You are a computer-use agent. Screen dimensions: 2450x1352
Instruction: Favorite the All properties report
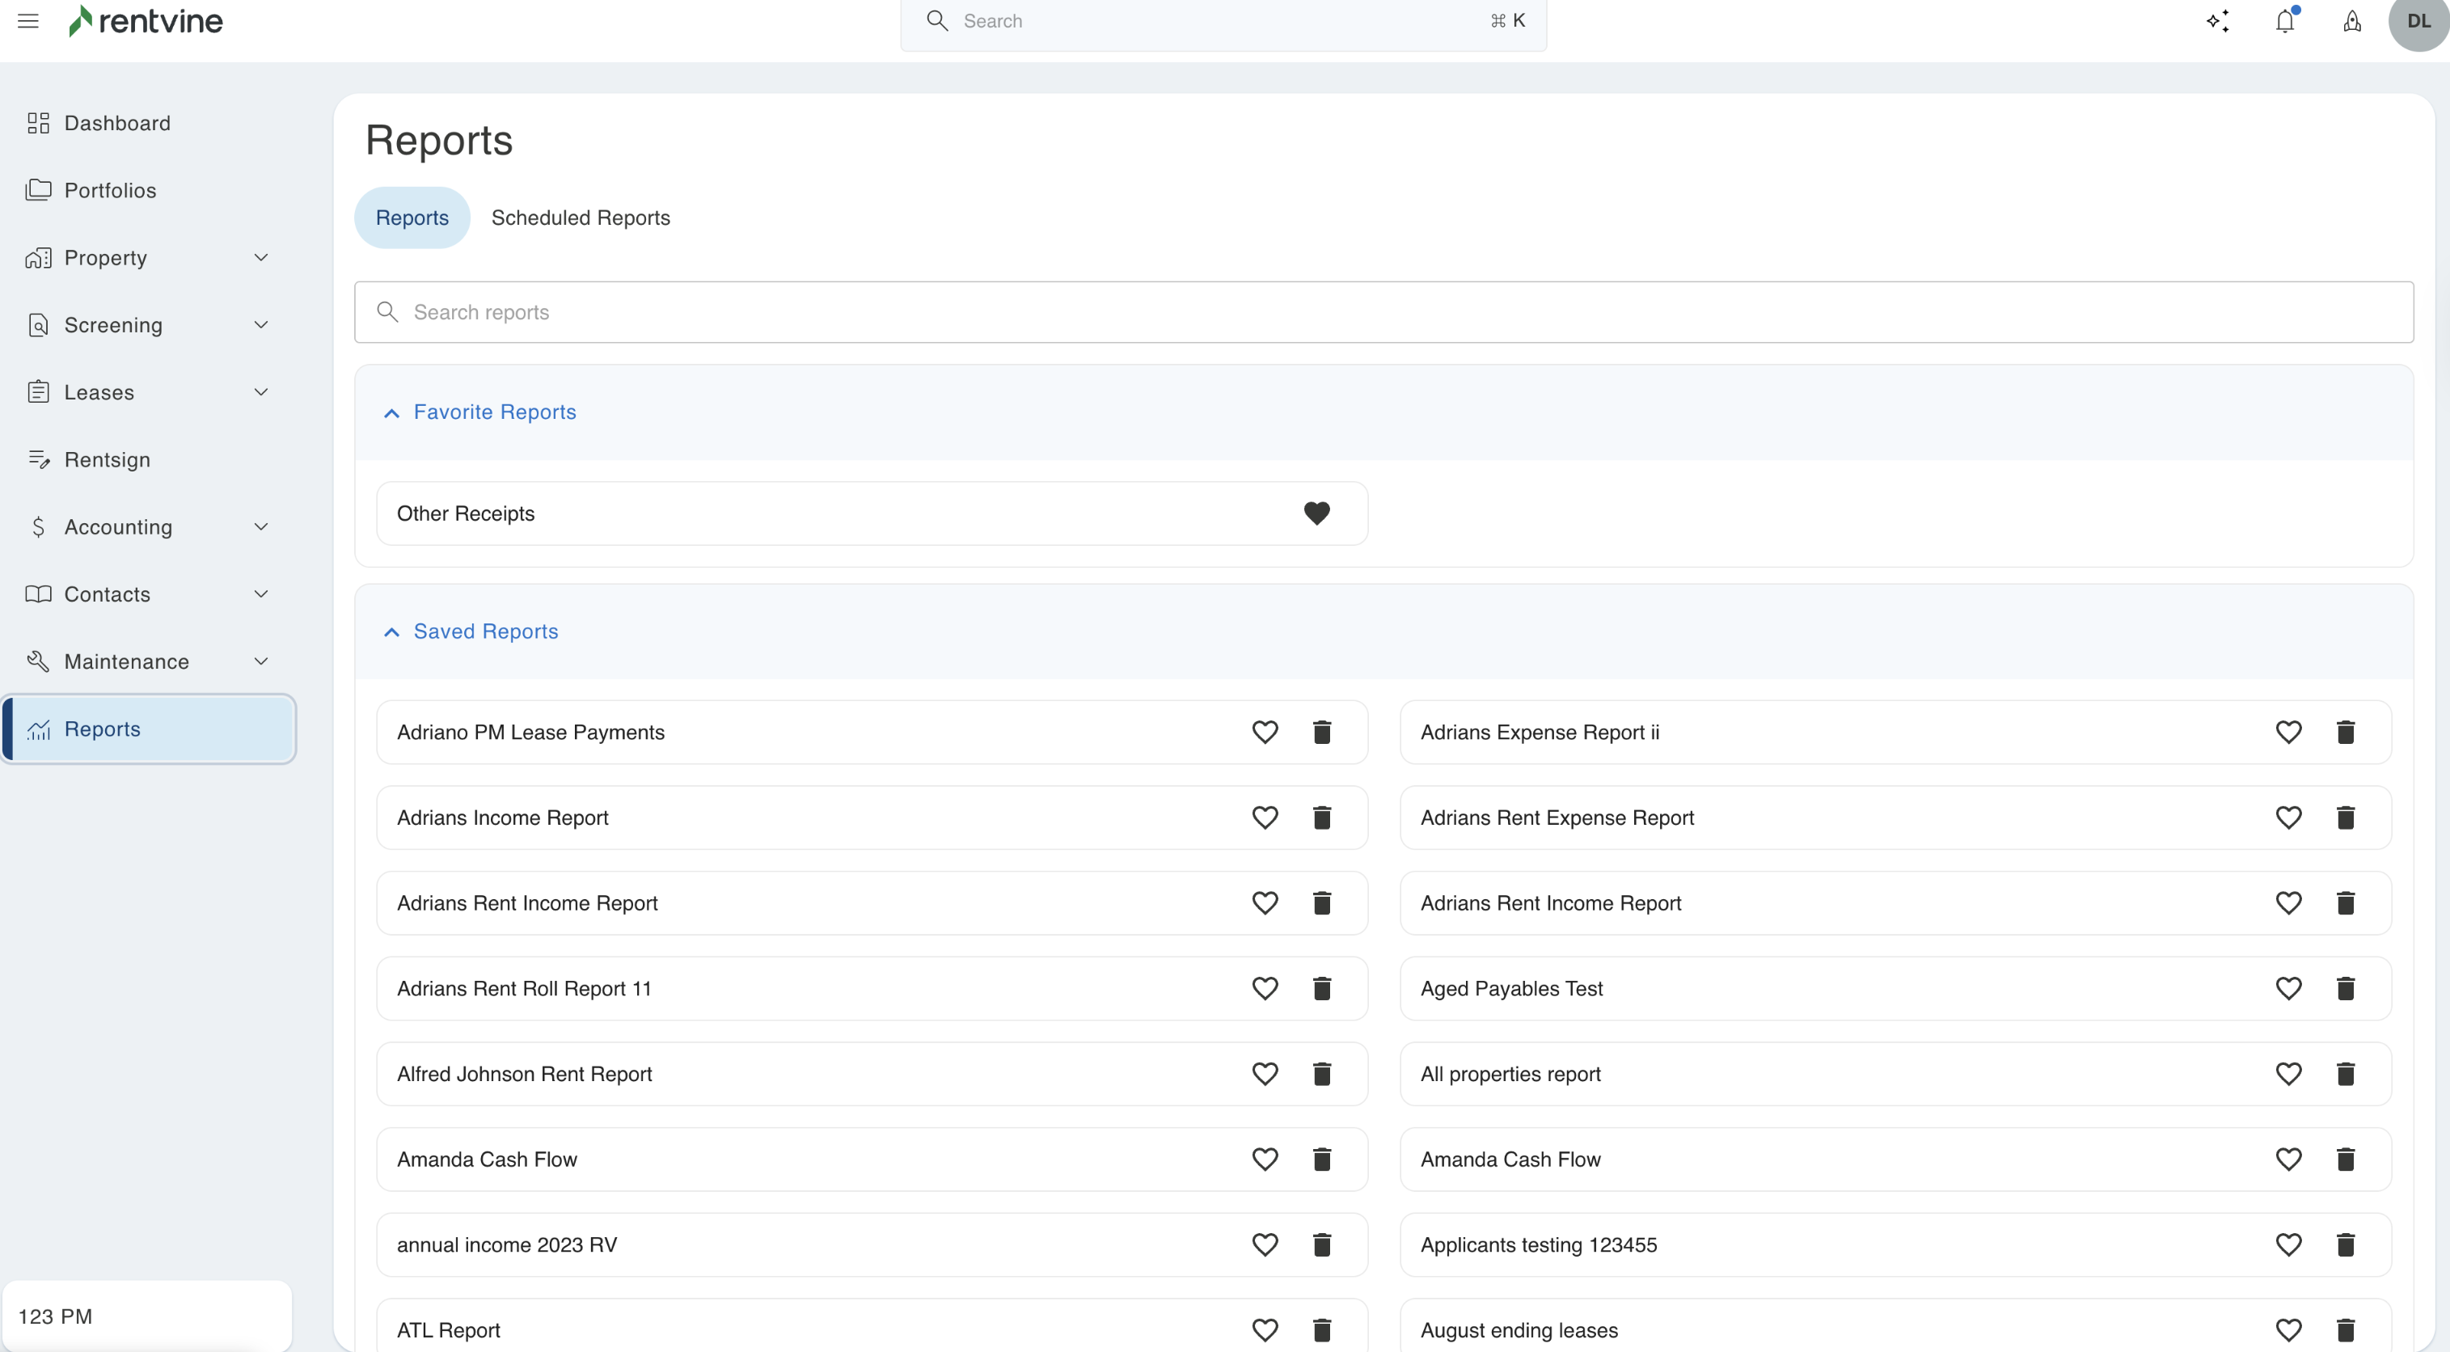click(x=2288, y=1074)
